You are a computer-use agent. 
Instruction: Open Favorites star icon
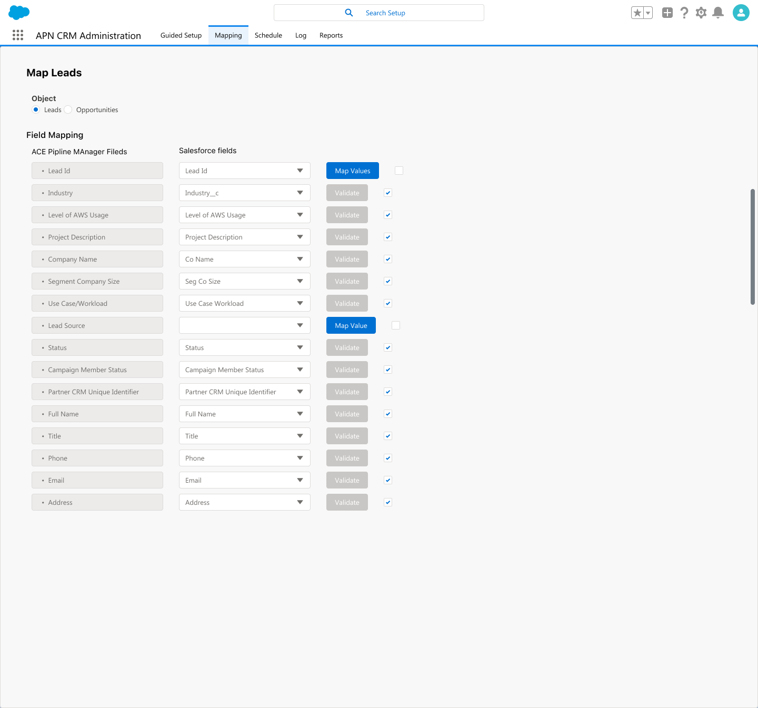click(637, 13)
